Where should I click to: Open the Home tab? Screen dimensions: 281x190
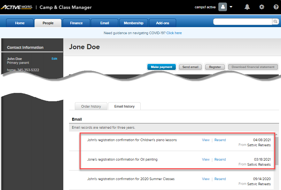pyautogui.click(x=20, y=23)
